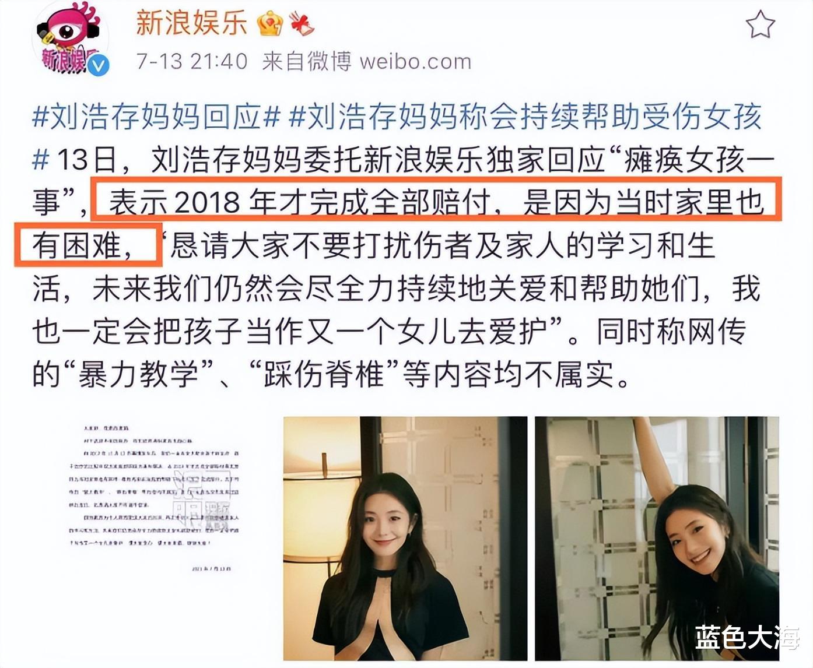Click the weibo.com source link
This screenshot has width=813, height=668.
coord(415,61)
